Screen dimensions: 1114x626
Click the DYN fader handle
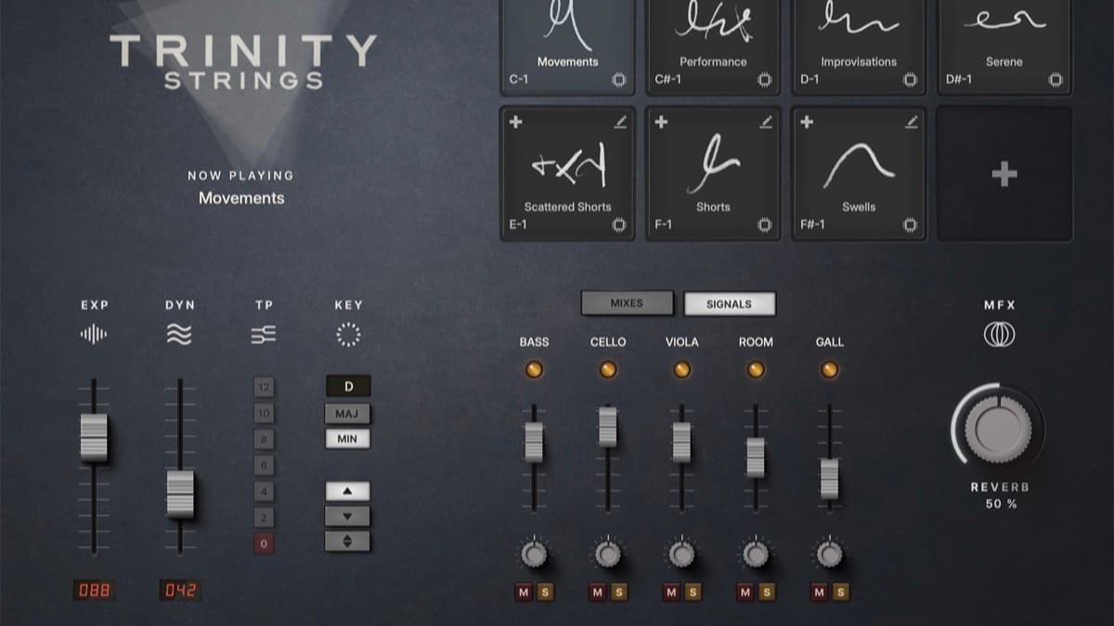point(180,493)
